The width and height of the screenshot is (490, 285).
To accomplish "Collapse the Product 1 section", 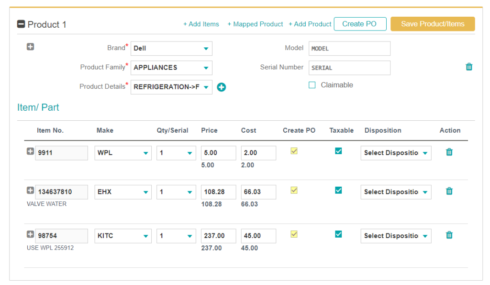I will (21, 24).
